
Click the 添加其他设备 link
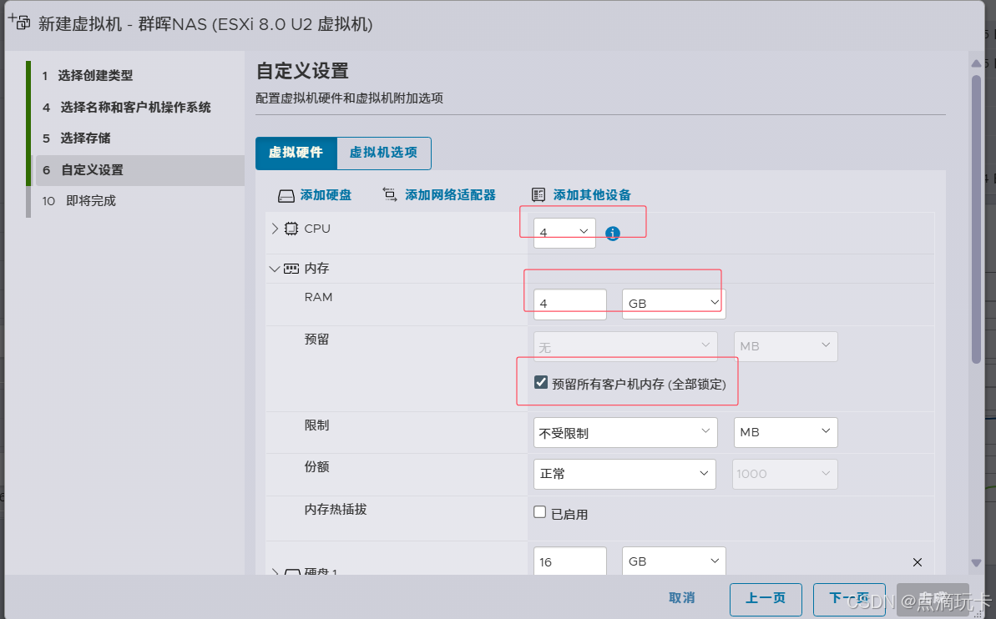tap(592, 195)
